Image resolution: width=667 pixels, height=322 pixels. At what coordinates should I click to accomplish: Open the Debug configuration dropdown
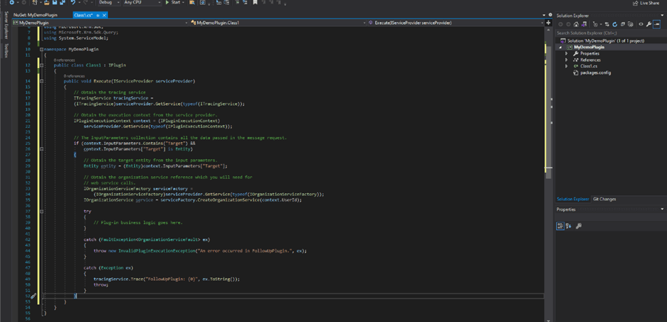point(109,3)
